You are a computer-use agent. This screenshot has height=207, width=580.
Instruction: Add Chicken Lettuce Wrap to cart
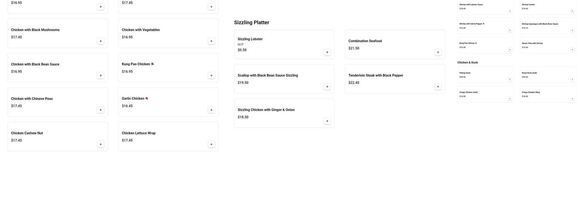pos(211,144)
